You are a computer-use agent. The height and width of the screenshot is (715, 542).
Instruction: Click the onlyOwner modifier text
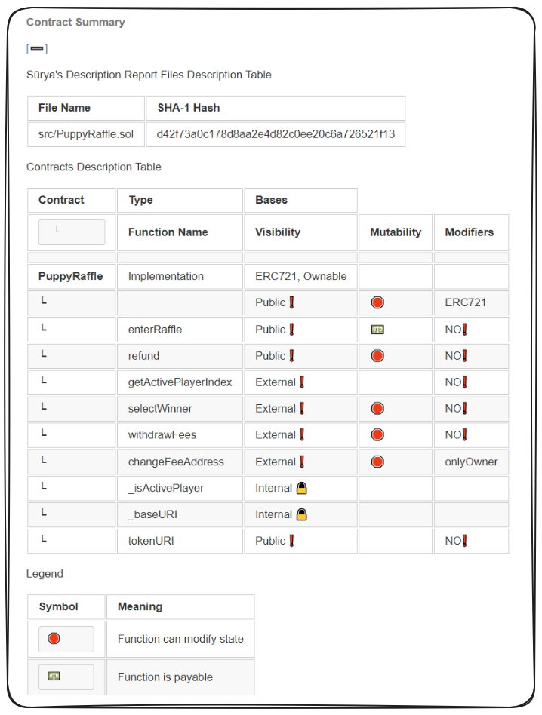point(471,462)
